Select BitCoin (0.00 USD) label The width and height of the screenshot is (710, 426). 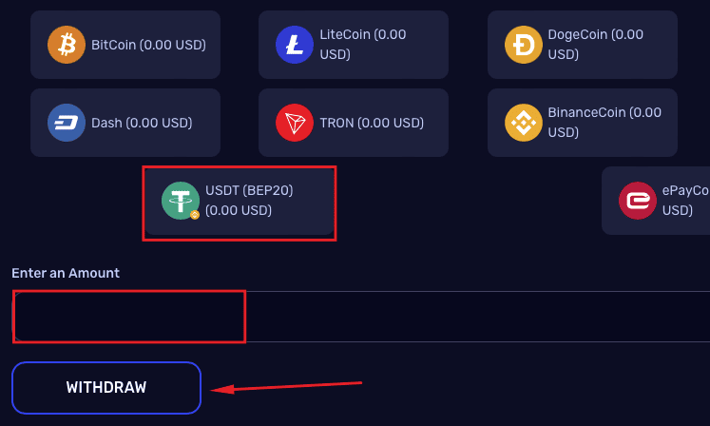[x=148, y=45]
